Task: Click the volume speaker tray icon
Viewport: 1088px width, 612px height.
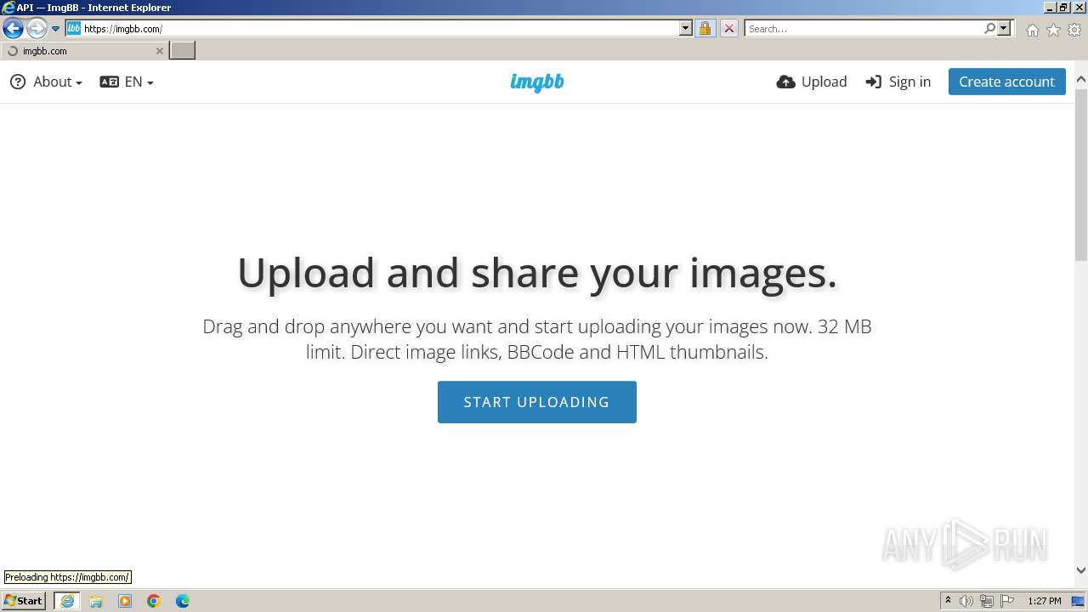Action: click(x=966, y=601)
